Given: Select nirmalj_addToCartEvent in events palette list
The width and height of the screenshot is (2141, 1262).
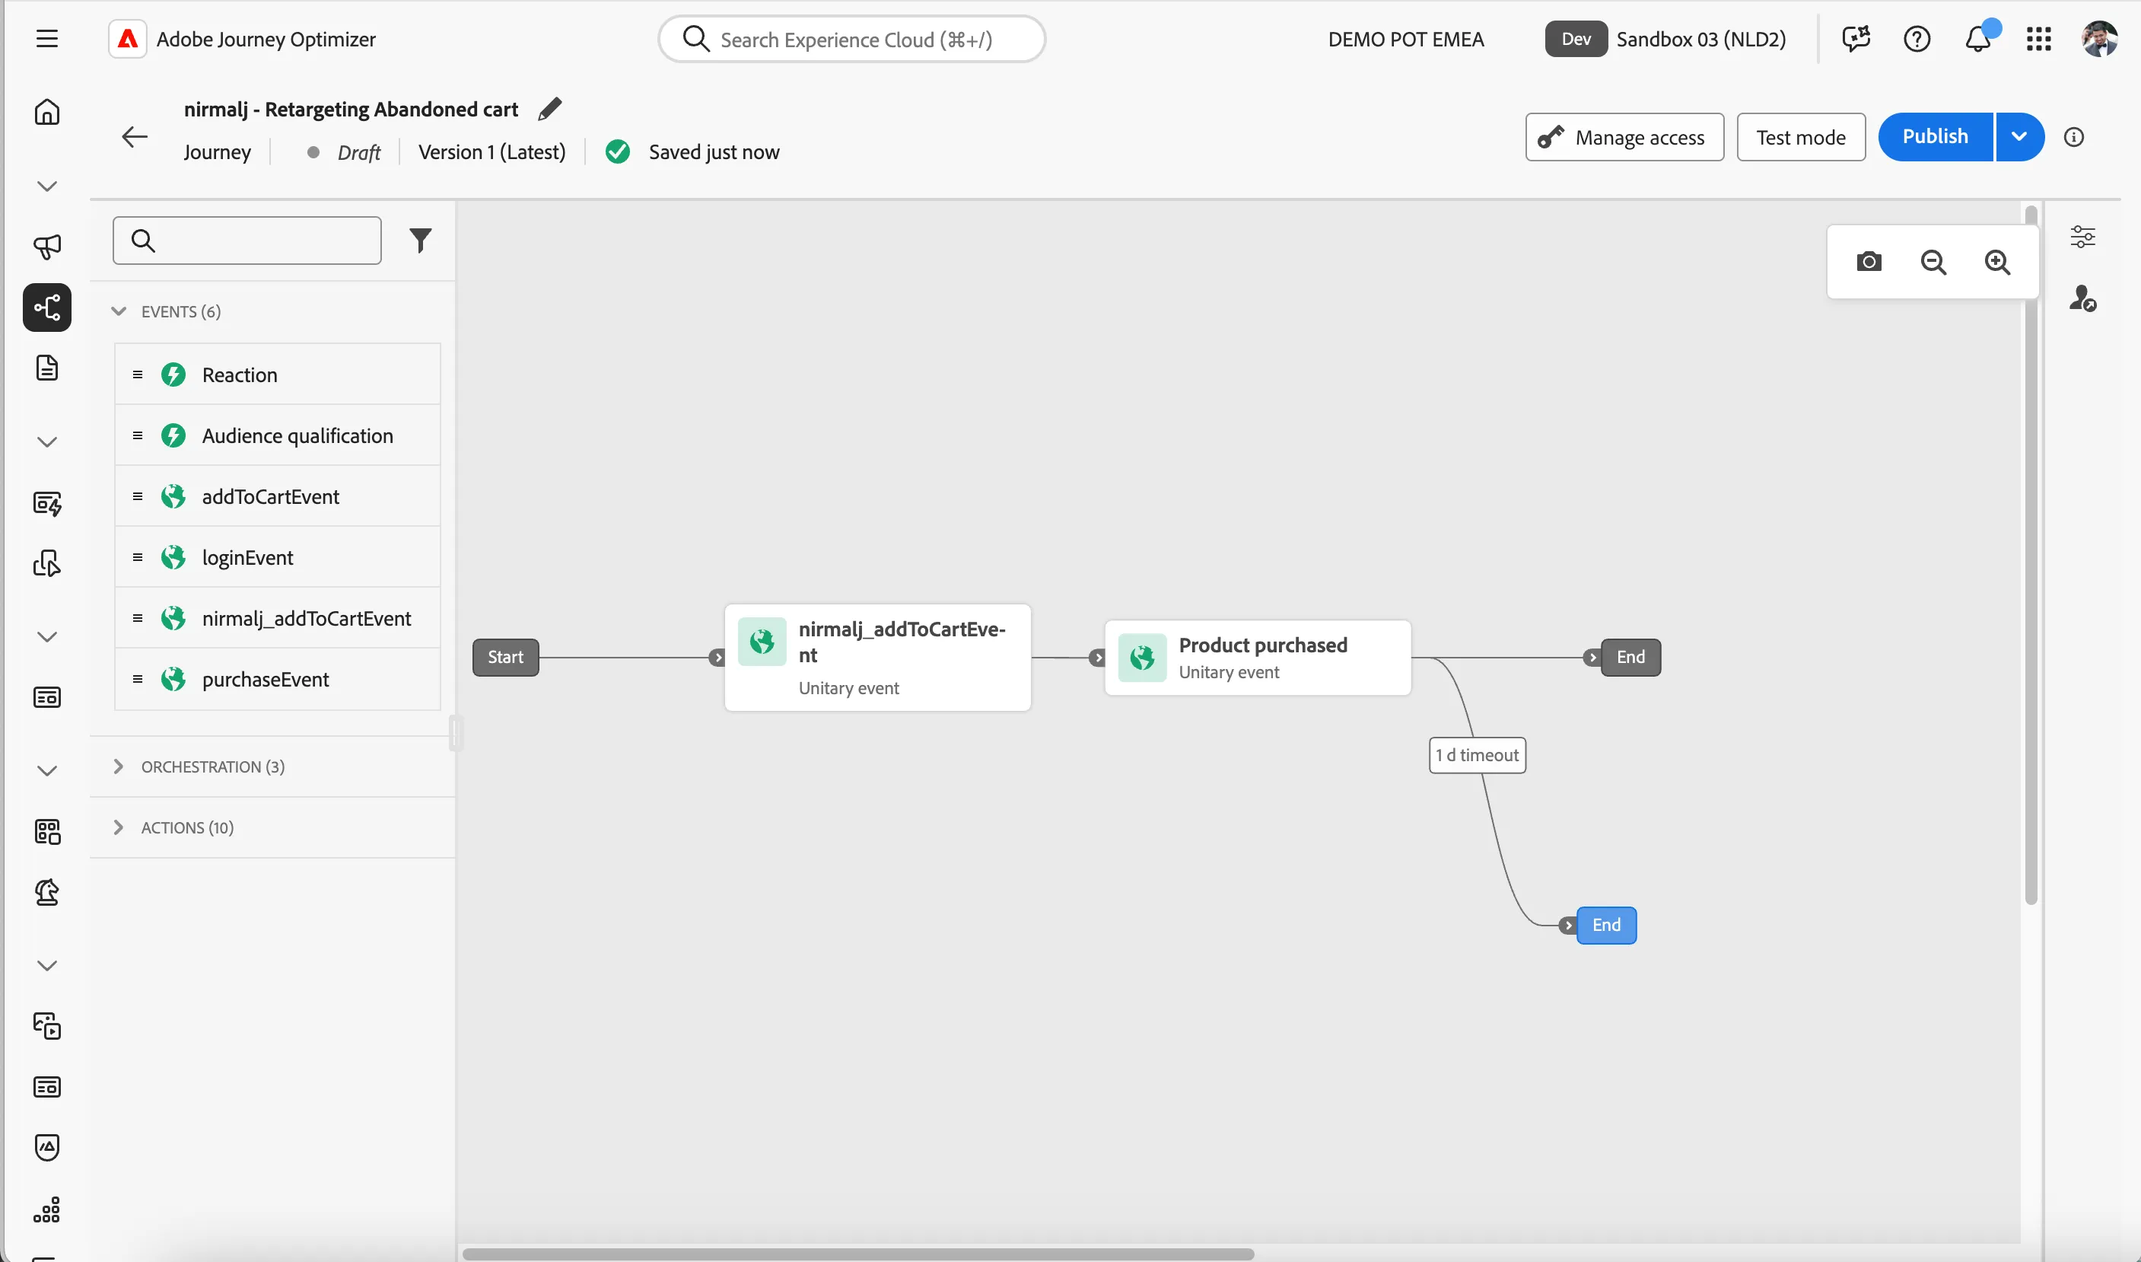Looking at the screenshot, I should pyautogui.click(x=277, y=618).
